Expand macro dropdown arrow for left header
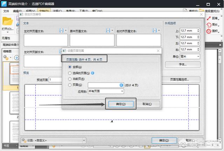This screenshot has height=151, width=224. coord(66,30)
